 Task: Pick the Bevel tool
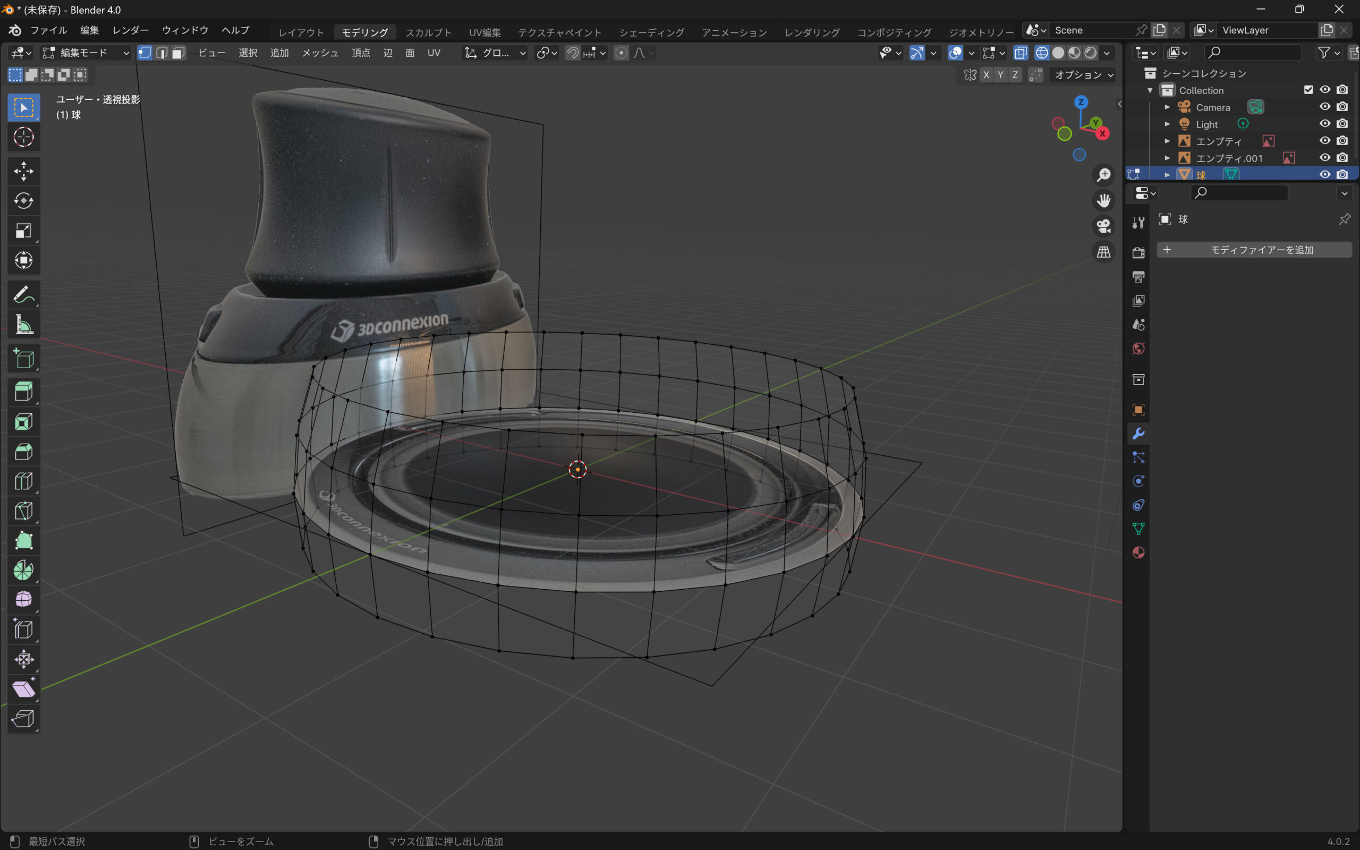[x=23, y=452]
